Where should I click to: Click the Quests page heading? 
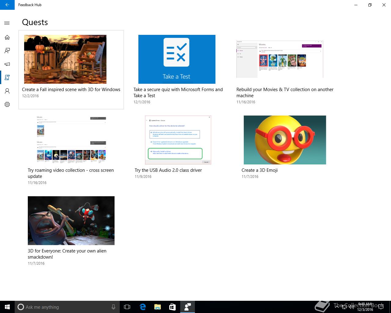35,22
